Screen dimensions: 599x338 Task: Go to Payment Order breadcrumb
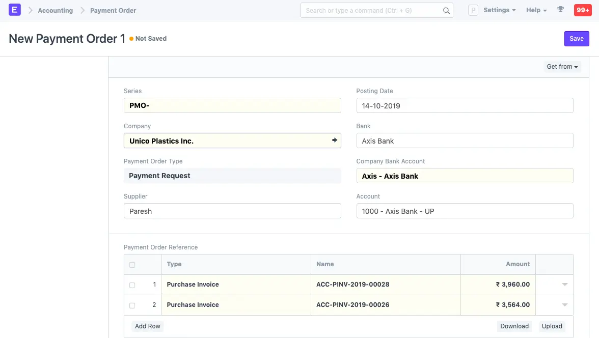click(113, 11)
